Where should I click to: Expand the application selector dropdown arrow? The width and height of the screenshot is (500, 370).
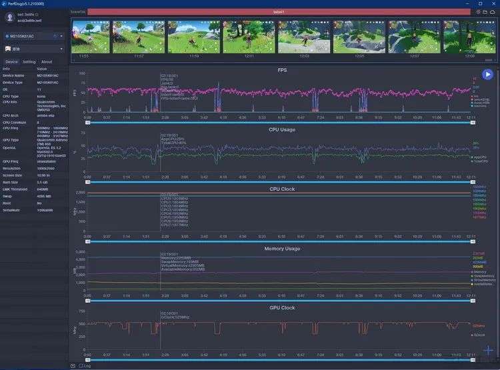(61, 49)
